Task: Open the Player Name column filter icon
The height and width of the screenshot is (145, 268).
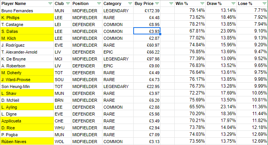Action: [x=50, y=3]
